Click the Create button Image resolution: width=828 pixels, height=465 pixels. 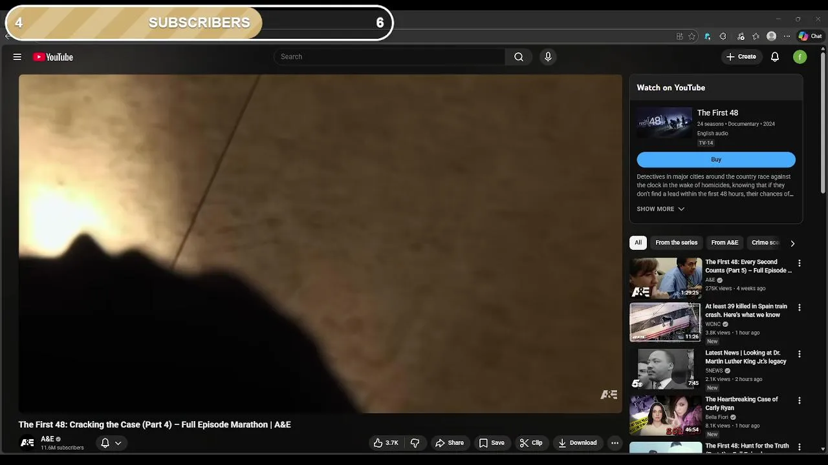coord(741,57)
